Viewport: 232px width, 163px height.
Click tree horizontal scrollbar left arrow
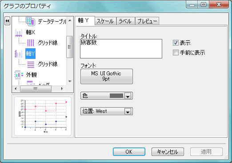point(16,89)
